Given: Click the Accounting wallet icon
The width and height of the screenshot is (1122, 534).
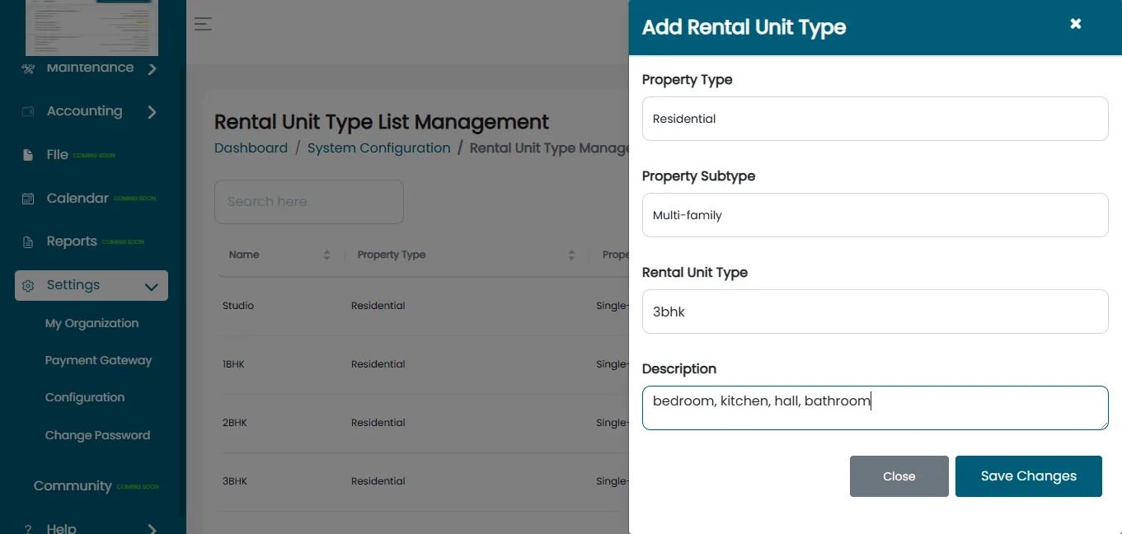Looking at the screenshot, I should tap(28, 111).
